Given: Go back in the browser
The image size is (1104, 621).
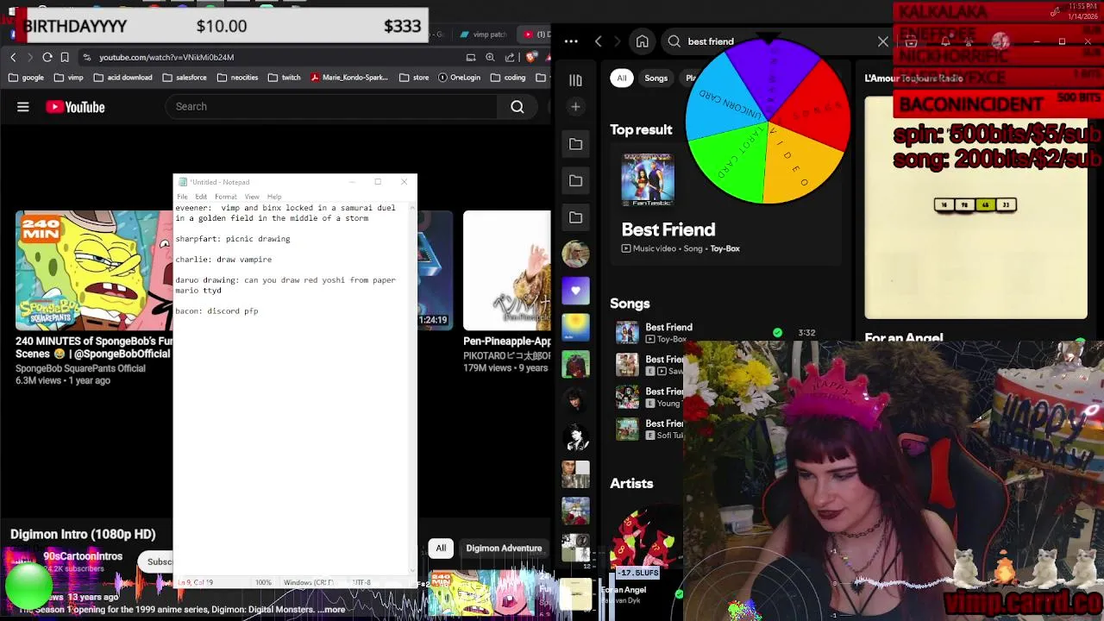Looking at the screenshot, I should 13,57.
